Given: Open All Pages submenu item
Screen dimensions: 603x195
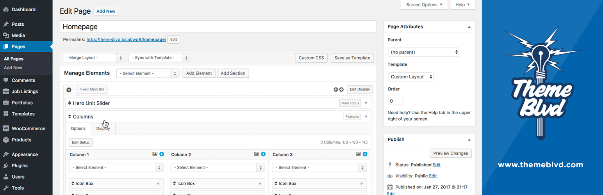Looking at the screenshot, I should tap(14, 59).
